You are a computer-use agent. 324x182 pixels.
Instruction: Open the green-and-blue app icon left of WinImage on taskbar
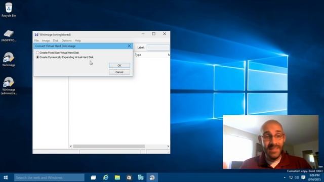click(141, 177)
